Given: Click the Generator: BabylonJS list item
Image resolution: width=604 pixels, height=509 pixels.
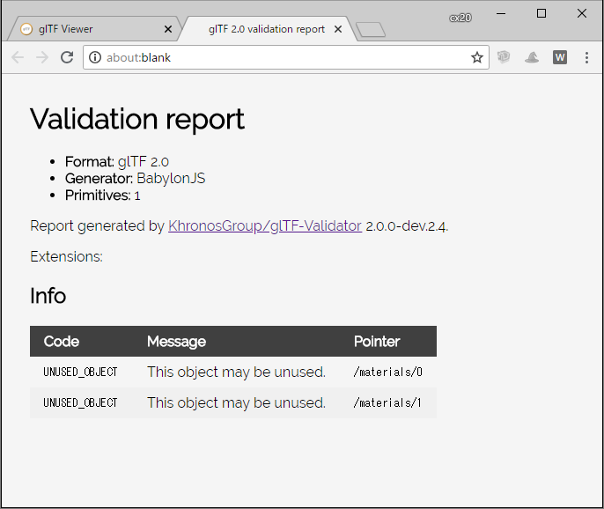Looking at the screenshot, I should [136, 179].
